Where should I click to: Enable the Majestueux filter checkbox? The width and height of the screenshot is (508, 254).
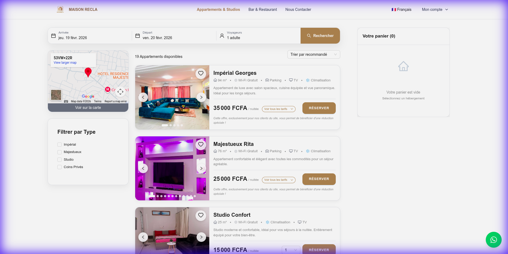pyautogui.click(x=60, y=152)
